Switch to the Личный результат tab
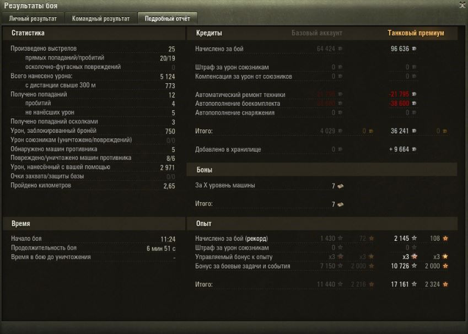Image resolution: width=468 pixels, height=334 pixels. tap(33, 19)
